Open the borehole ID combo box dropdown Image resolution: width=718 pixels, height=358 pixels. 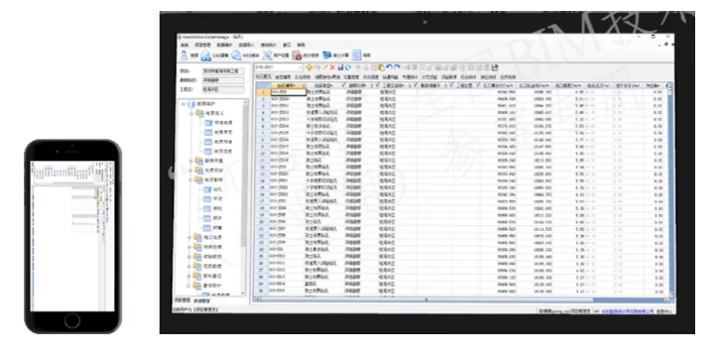tap(299, 67)
